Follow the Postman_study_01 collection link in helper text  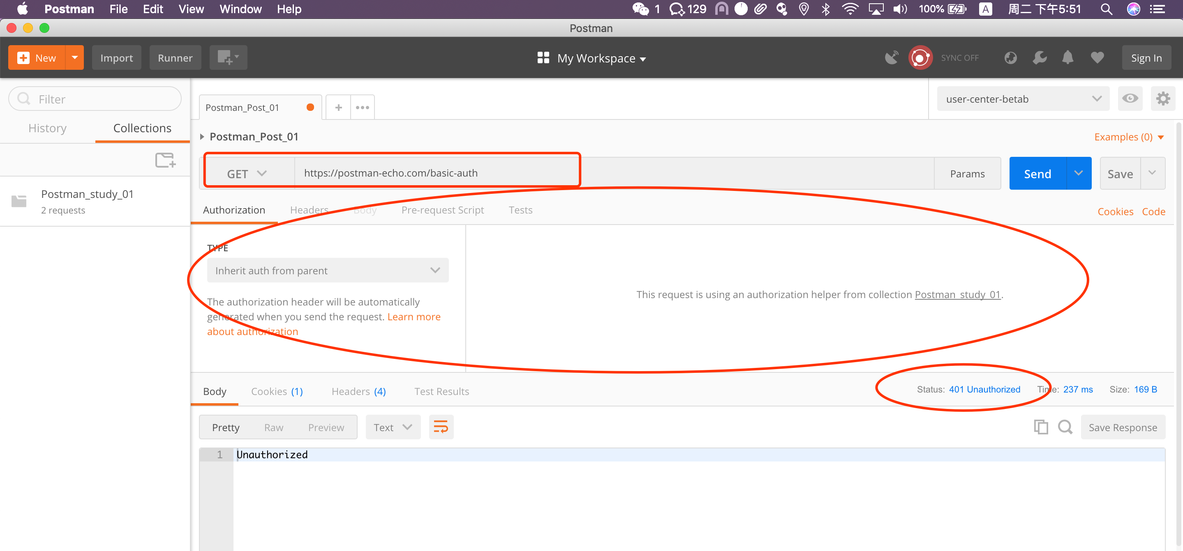(x=957, y=294)
